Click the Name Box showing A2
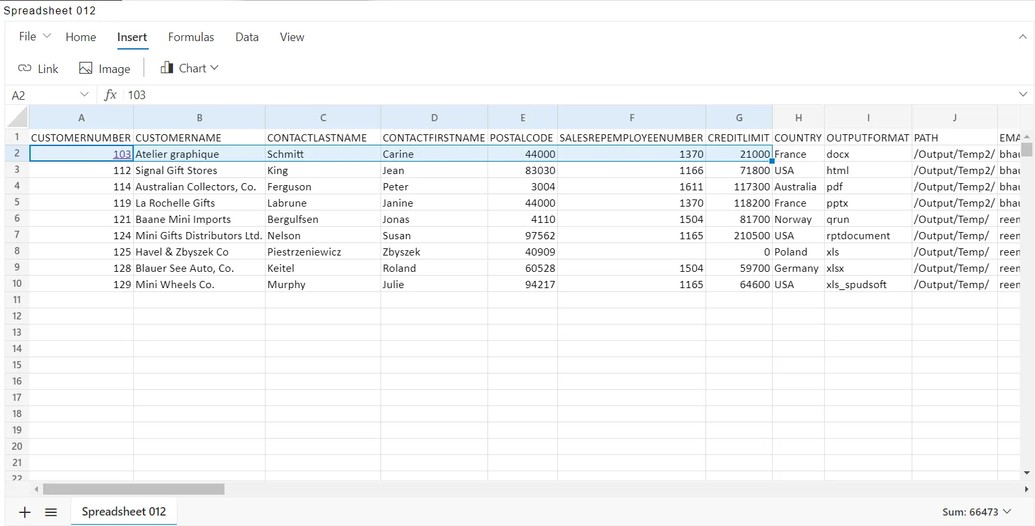The width and height of the screenshot is (1035, 526). [x=42, y=95]
